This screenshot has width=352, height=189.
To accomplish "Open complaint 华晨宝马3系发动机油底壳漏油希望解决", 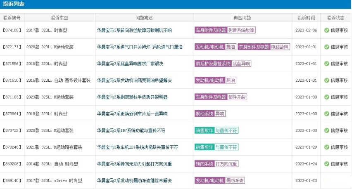I will pyautogui.click(x=134, y=80).
